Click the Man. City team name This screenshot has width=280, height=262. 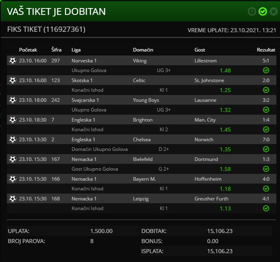click(x=205, y=120)
